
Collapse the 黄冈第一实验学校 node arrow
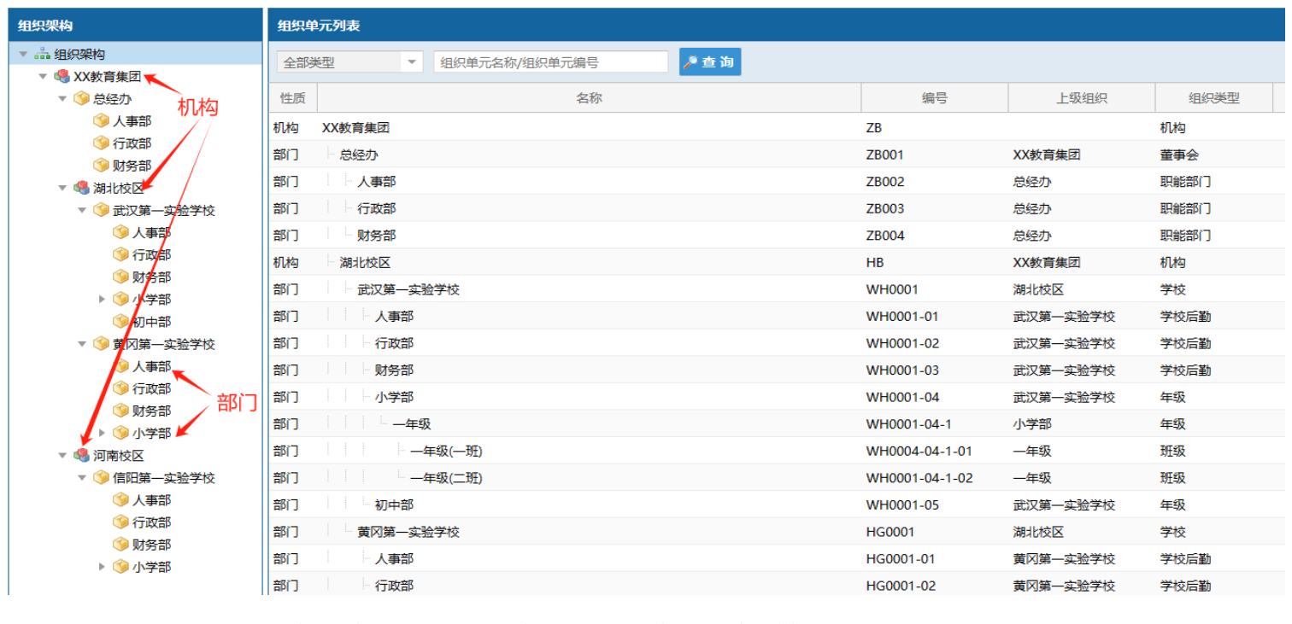tap(82, 344)
